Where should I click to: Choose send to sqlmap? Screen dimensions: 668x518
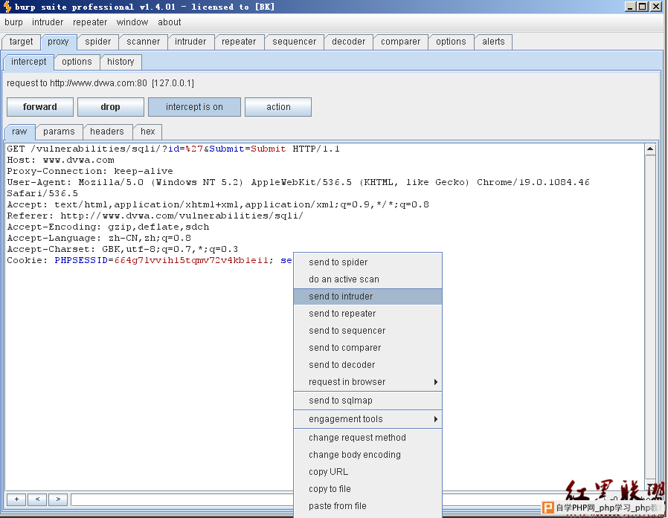367,401
